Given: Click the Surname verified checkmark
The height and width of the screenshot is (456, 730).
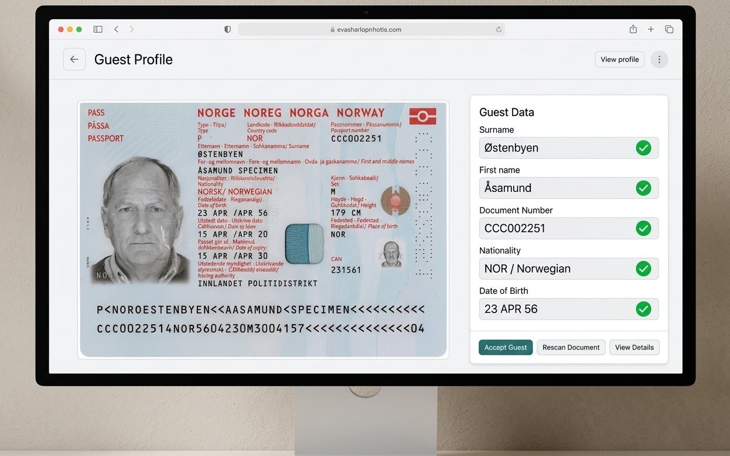Looking at the screenshot, I should pyautogui.click(x=643, y=148).
